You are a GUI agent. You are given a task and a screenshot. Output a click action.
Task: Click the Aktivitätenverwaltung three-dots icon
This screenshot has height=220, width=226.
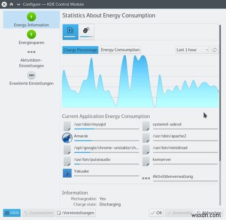click(146, 178)
